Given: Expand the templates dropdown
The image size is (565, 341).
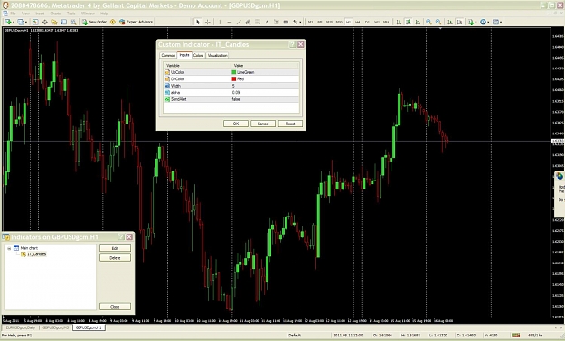Looking at the screenshot, I should coord(501,23).
